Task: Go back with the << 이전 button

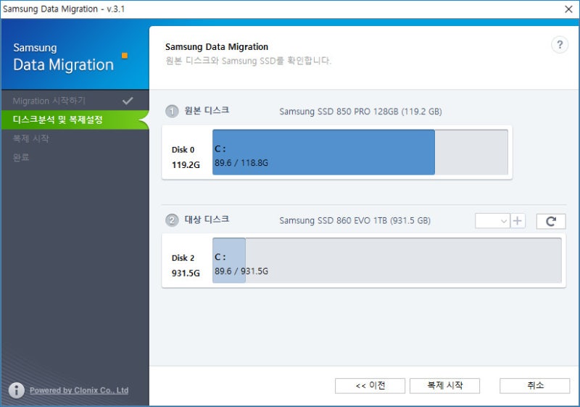Action: coord(370,385)
